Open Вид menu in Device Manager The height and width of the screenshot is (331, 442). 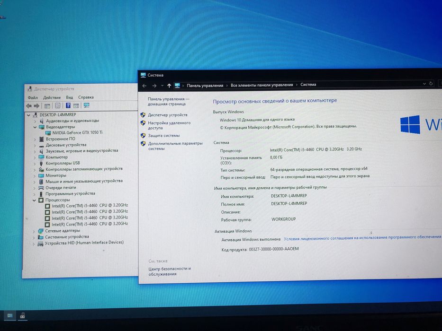click(69, 97)
